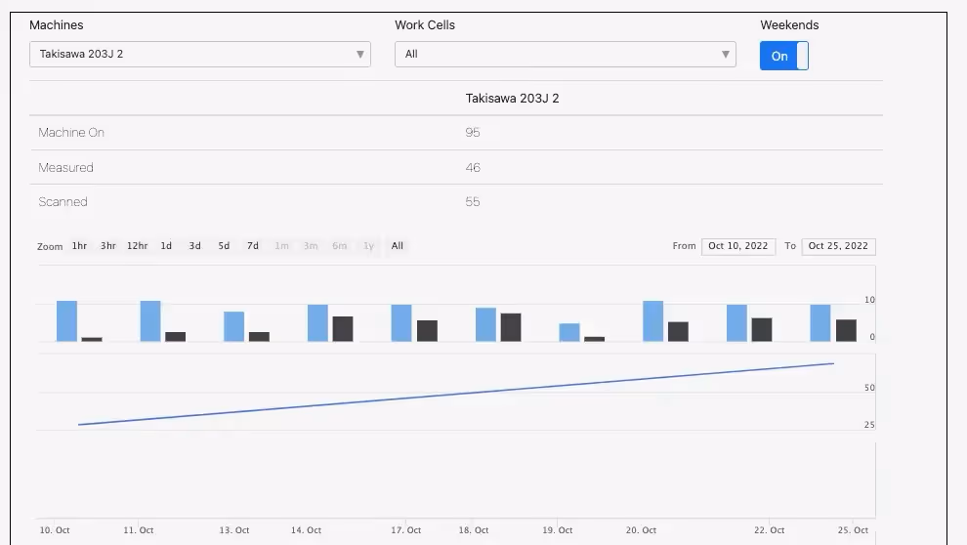Set chart zoom to 5d
The width and height of the screenshot is (967, 545).
[x=224, y=246]
